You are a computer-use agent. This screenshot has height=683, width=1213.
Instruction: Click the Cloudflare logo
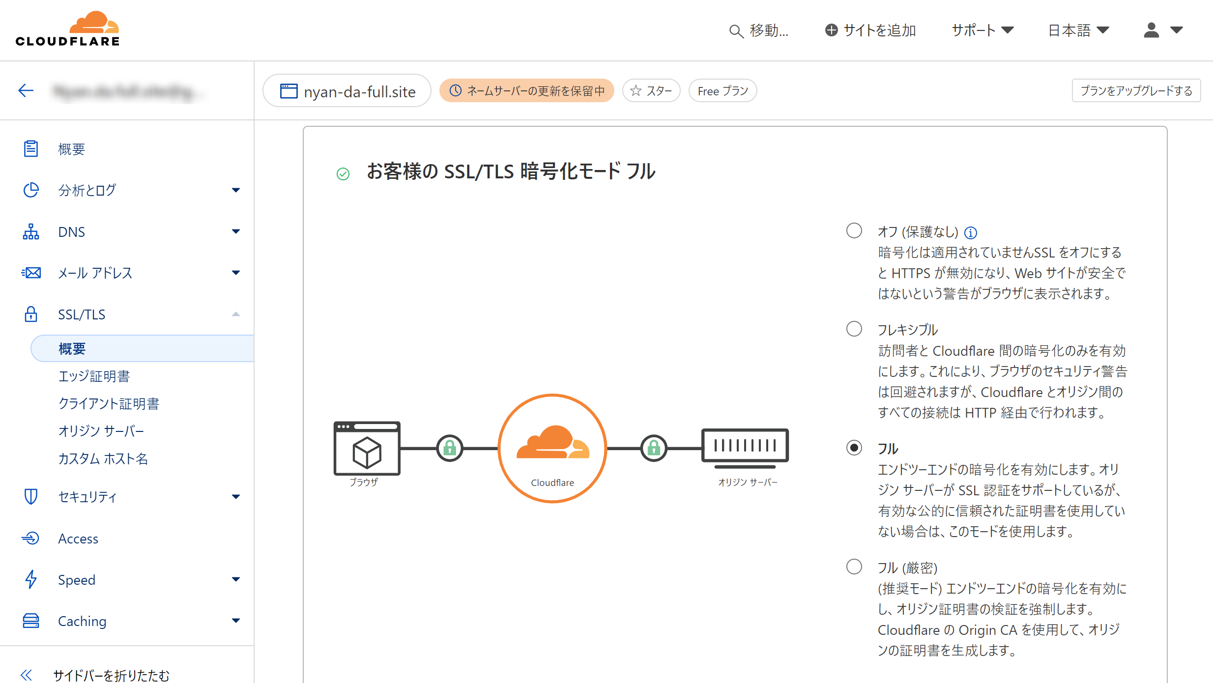(67, 29)
